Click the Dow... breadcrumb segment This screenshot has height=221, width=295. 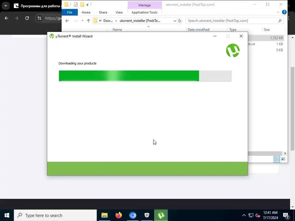(x=108, y=21)
